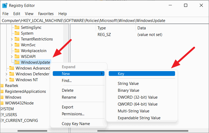Expand the TenantRestrictions key
The height and width of the screenshot is (133, 209).
[12, 39]
